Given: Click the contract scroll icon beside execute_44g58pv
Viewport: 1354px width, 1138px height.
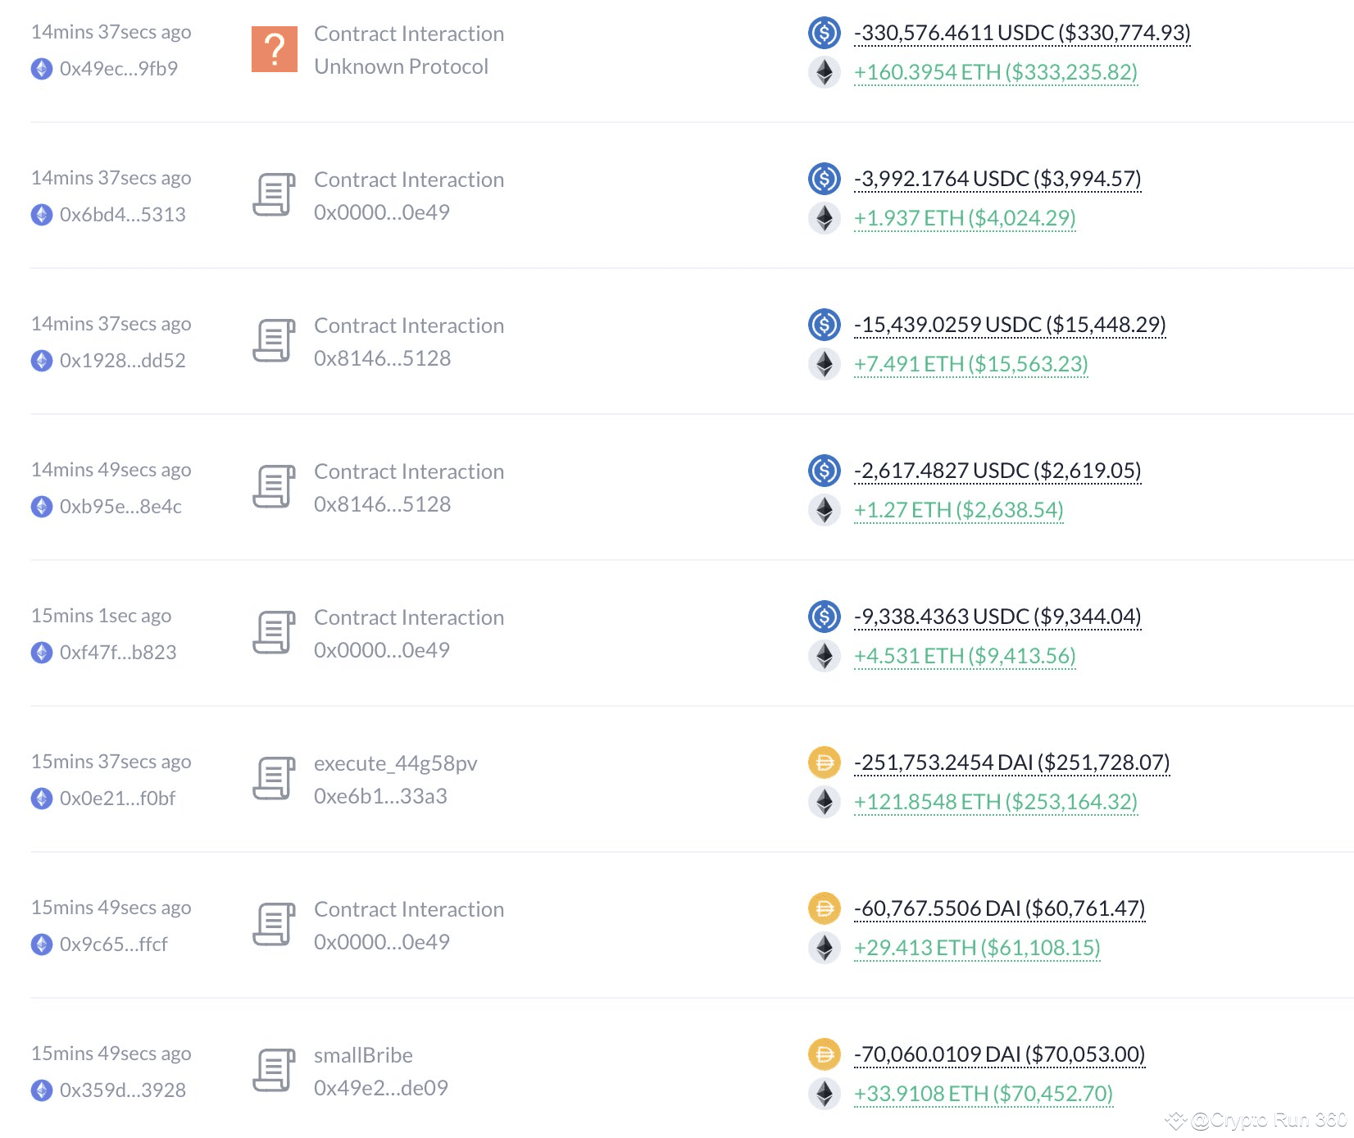Looking at the screenshot, I should [x=274, y=778].
